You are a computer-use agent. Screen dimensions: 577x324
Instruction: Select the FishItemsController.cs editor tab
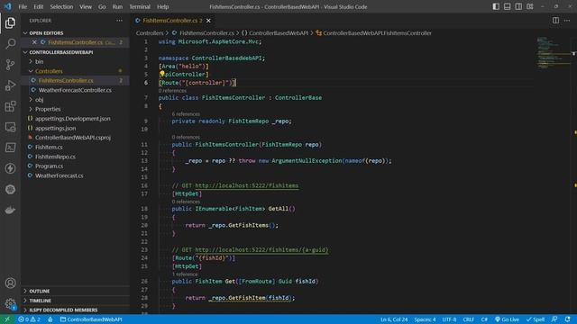pos(172,21)
